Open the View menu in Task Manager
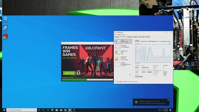This screenshot has width=199, height=112. [123, 35]
